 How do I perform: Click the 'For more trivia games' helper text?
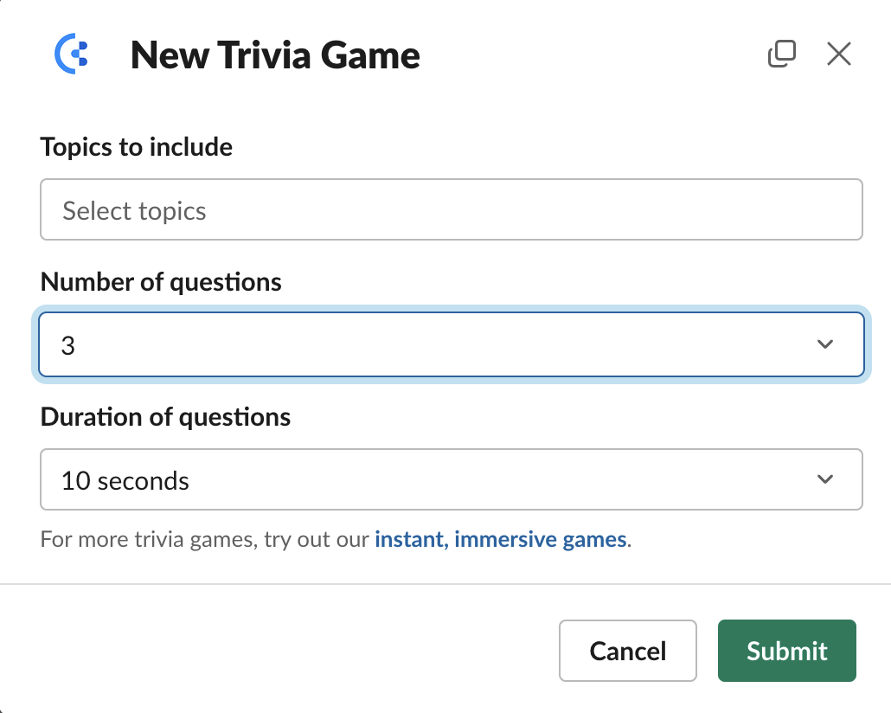tap(204, 539)
